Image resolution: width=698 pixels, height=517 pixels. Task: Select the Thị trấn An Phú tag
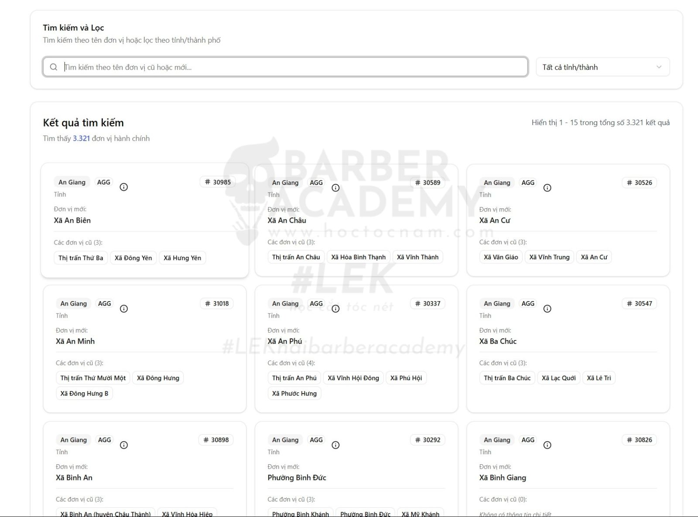[x=294, y=378]
